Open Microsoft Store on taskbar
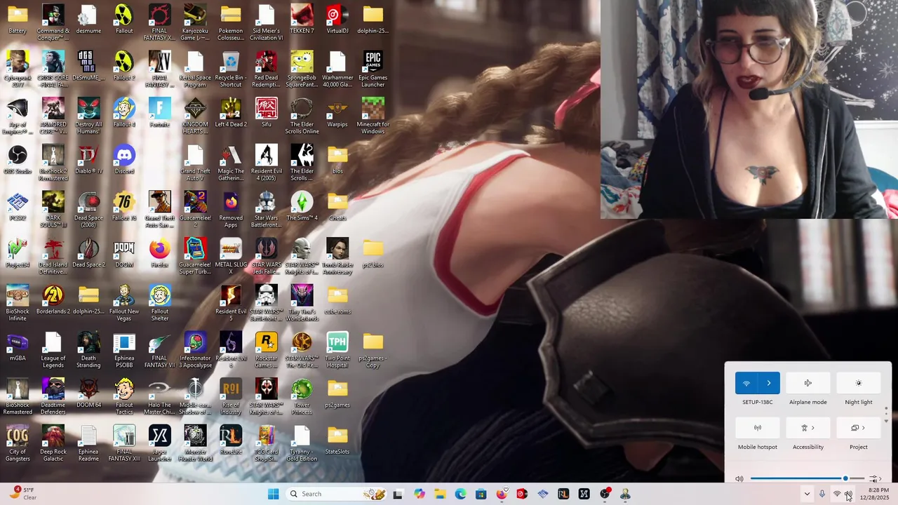Image resolution: width=898 pixels, height=505 pixels. pos(481,494)
